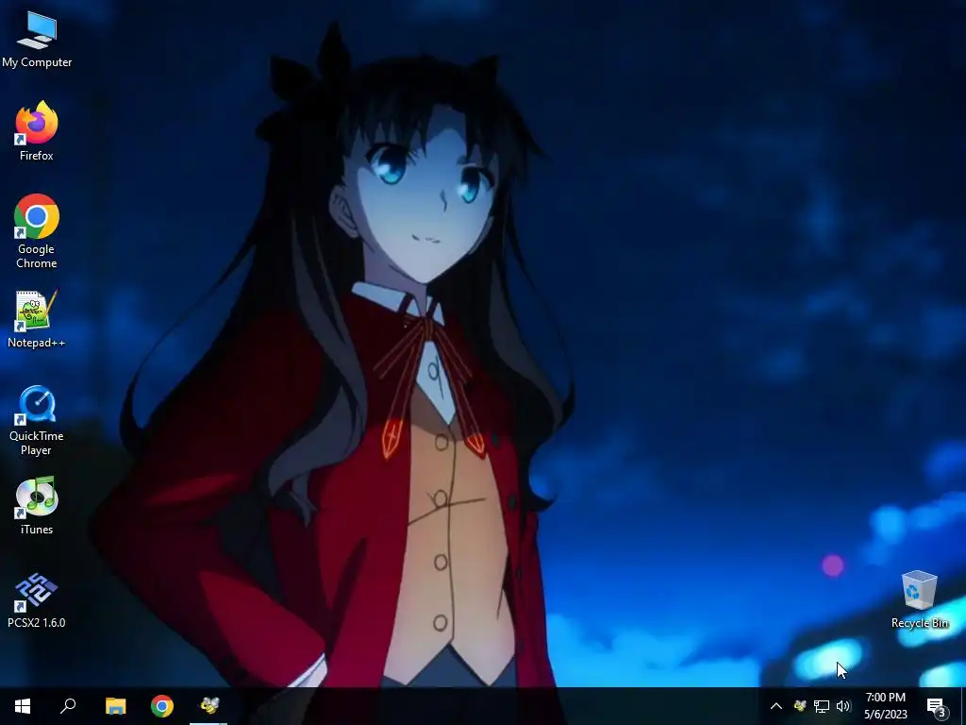Select the iTunes desktop shortcut

37,506
